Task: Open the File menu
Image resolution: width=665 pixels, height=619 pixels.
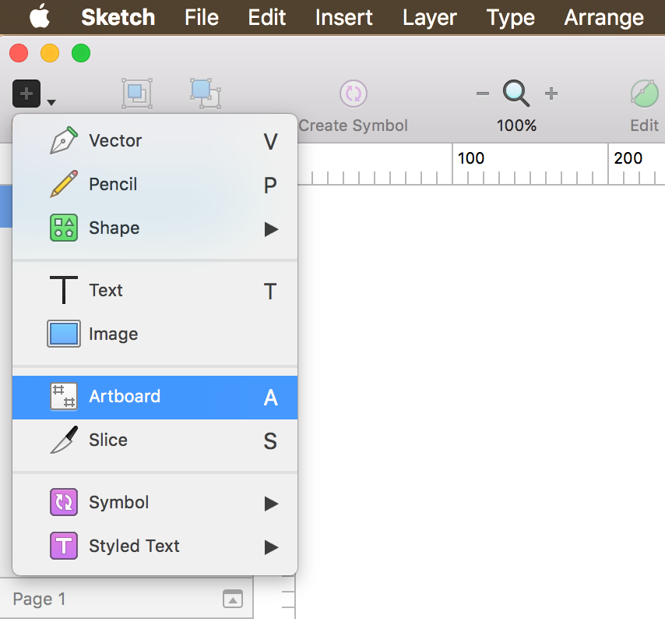Action: (202, 17)
